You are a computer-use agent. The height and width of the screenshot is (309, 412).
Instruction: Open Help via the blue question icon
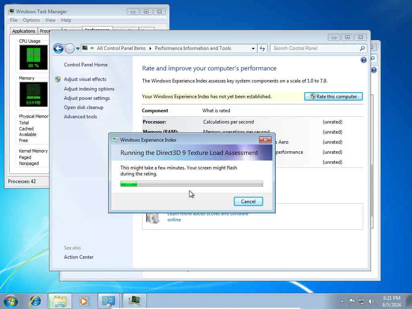(363, 60)
